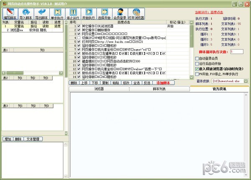Image resolution: width=251 pixels, height=180 pixels.
Task: Open 文本管理 text management
Action: point(33,139)
